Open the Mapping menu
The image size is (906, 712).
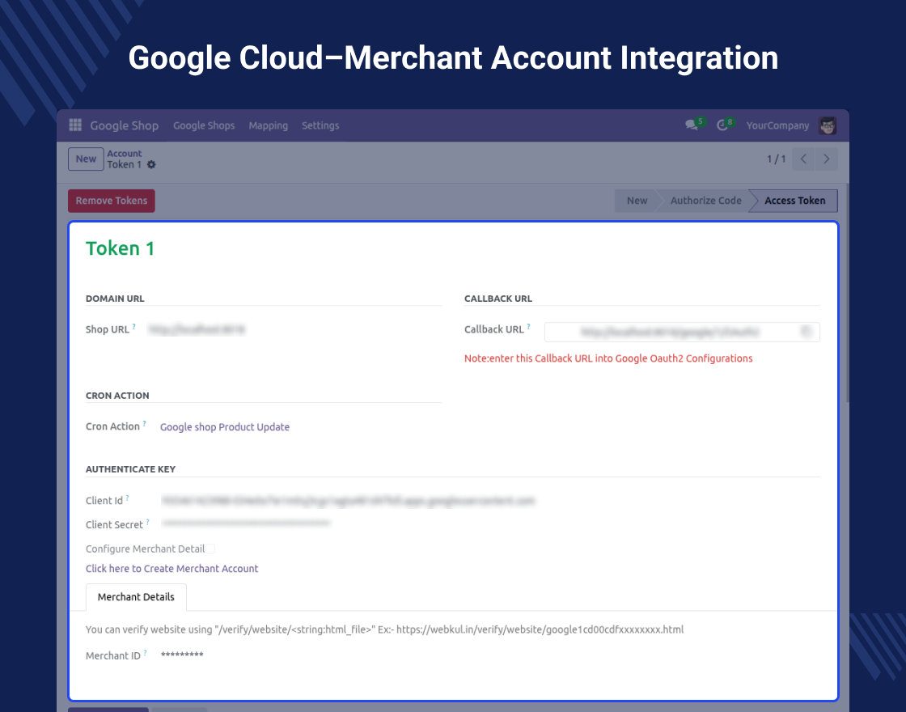point(268,125)
